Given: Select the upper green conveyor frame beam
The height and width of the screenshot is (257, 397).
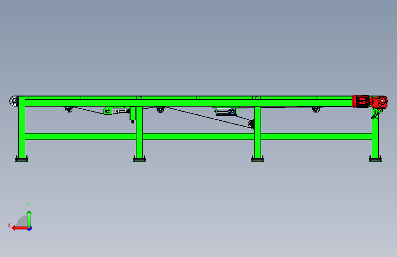Looking at the screenshot, I should pyautogui.click(x=189, y=103).
